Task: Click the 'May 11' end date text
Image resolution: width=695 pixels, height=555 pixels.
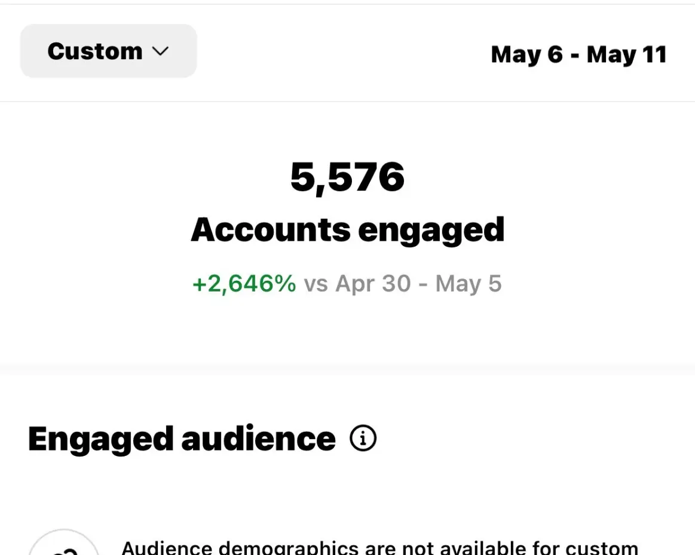Action: point(627,55)
